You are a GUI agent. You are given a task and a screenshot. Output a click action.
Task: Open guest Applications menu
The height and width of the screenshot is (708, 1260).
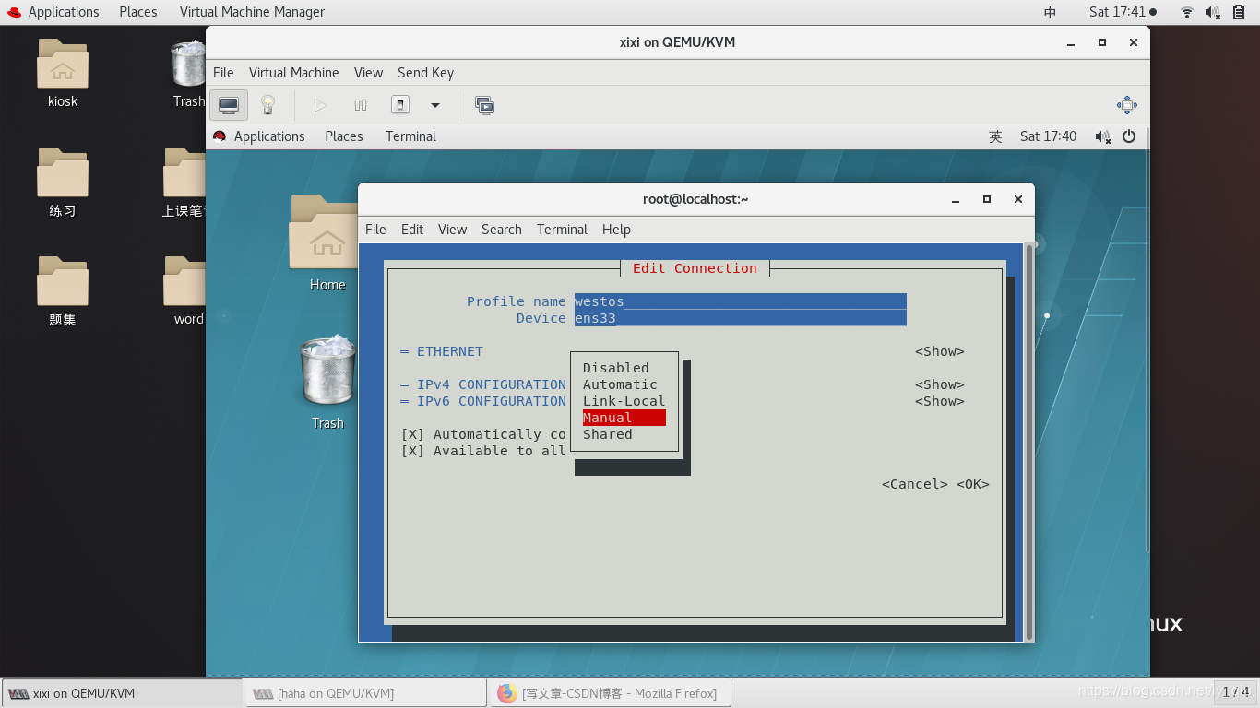(268, 136)
